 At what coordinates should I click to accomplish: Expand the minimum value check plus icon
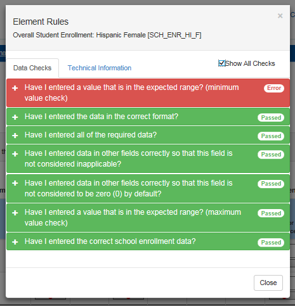coord(15,88)
